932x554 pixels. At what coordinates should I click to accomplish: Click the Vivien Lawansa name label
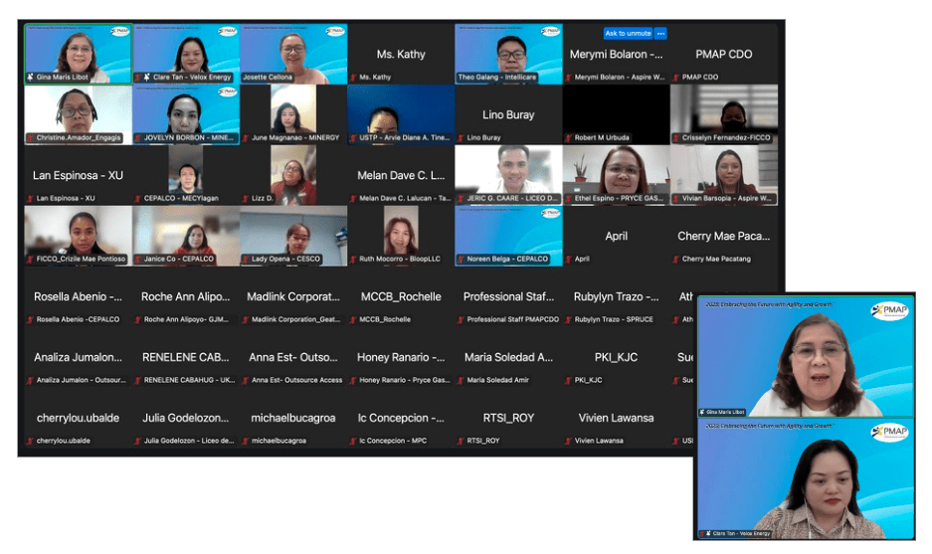pos(601,441)
